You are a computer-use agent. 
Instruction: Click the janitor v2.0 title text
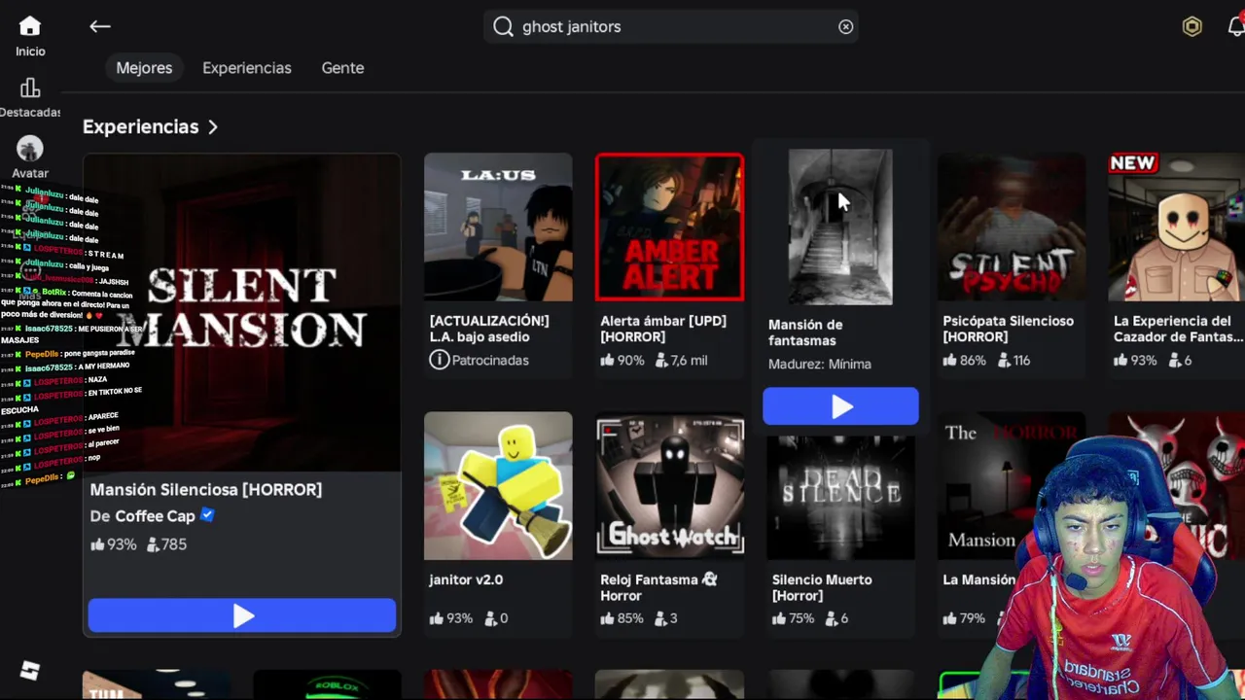[466, 579]
